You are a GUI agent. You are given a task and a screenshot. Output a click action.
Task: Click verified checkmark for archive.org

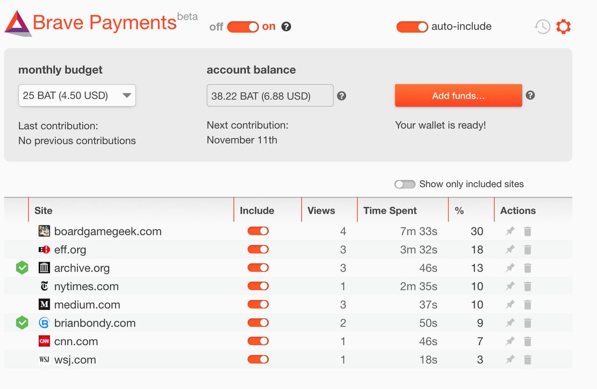(x=22, y=268)
